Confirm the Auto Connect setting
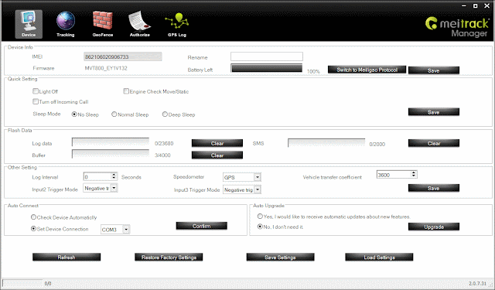The height and width of the screenshot is (290, 495). [201, 226]
